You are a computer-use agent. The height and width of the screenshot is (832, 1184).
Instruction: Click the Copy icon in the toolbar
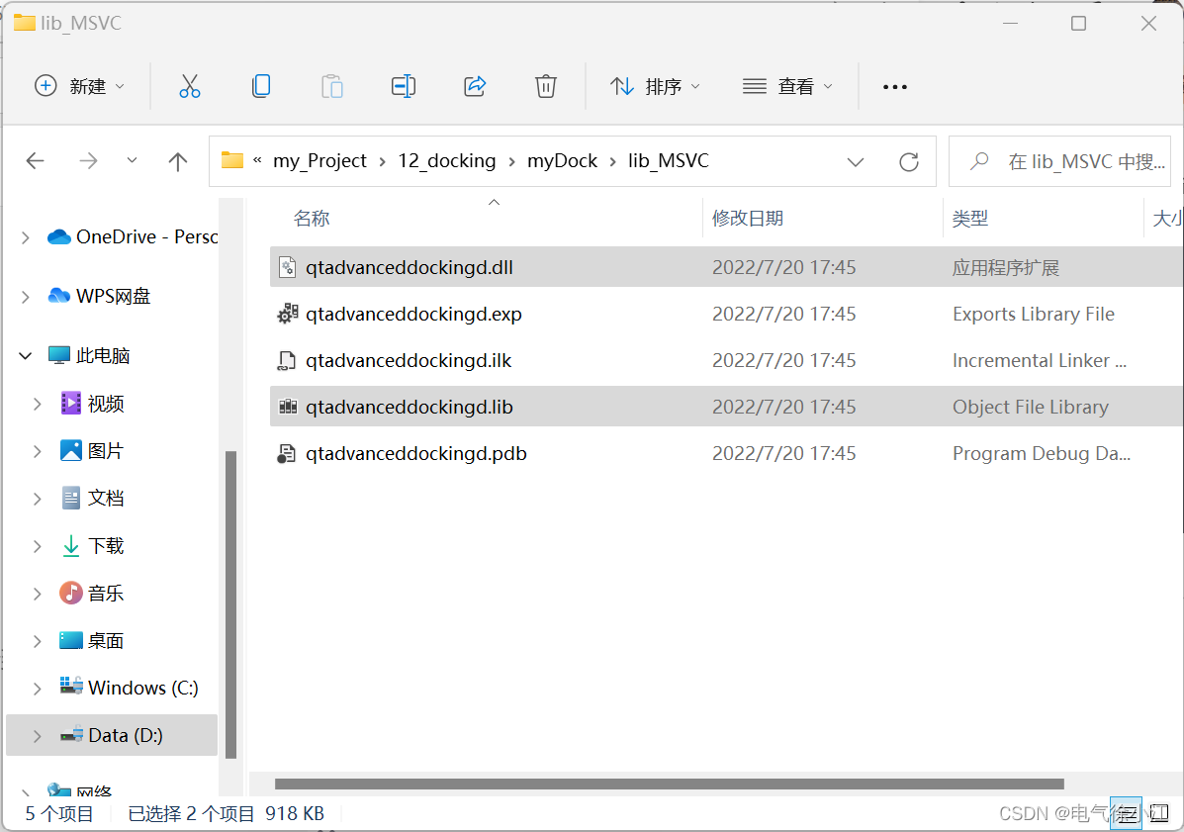tap(260, 86)
